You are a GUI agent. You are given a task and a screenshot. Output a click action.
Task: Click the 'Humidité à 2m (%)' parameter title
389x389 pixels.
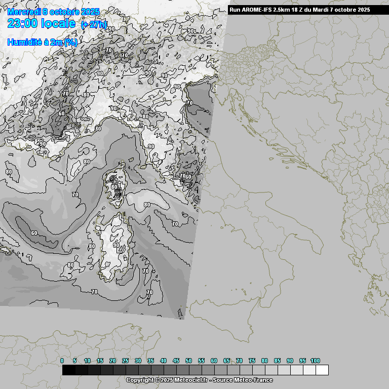coord(42,43)
